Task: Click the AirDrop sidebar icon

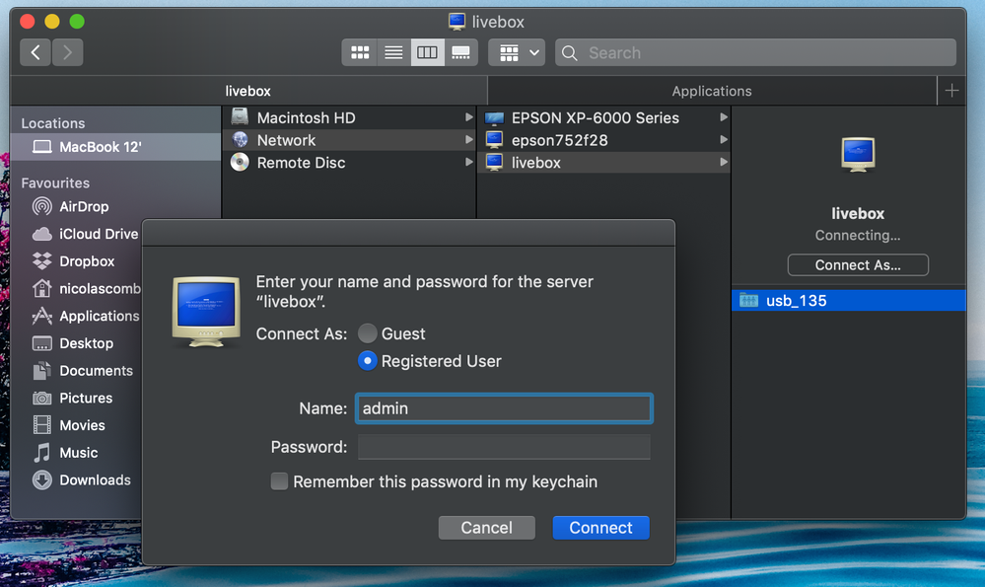Action: click(x=42, y=206)
